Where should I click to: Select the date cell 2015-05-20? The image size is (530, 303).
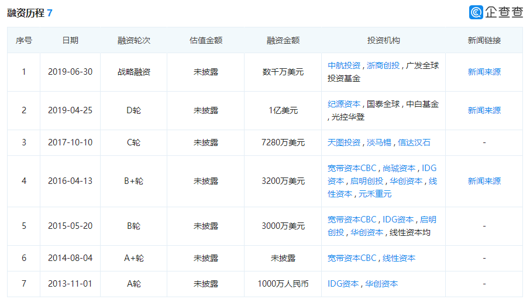tap(70, 226)
